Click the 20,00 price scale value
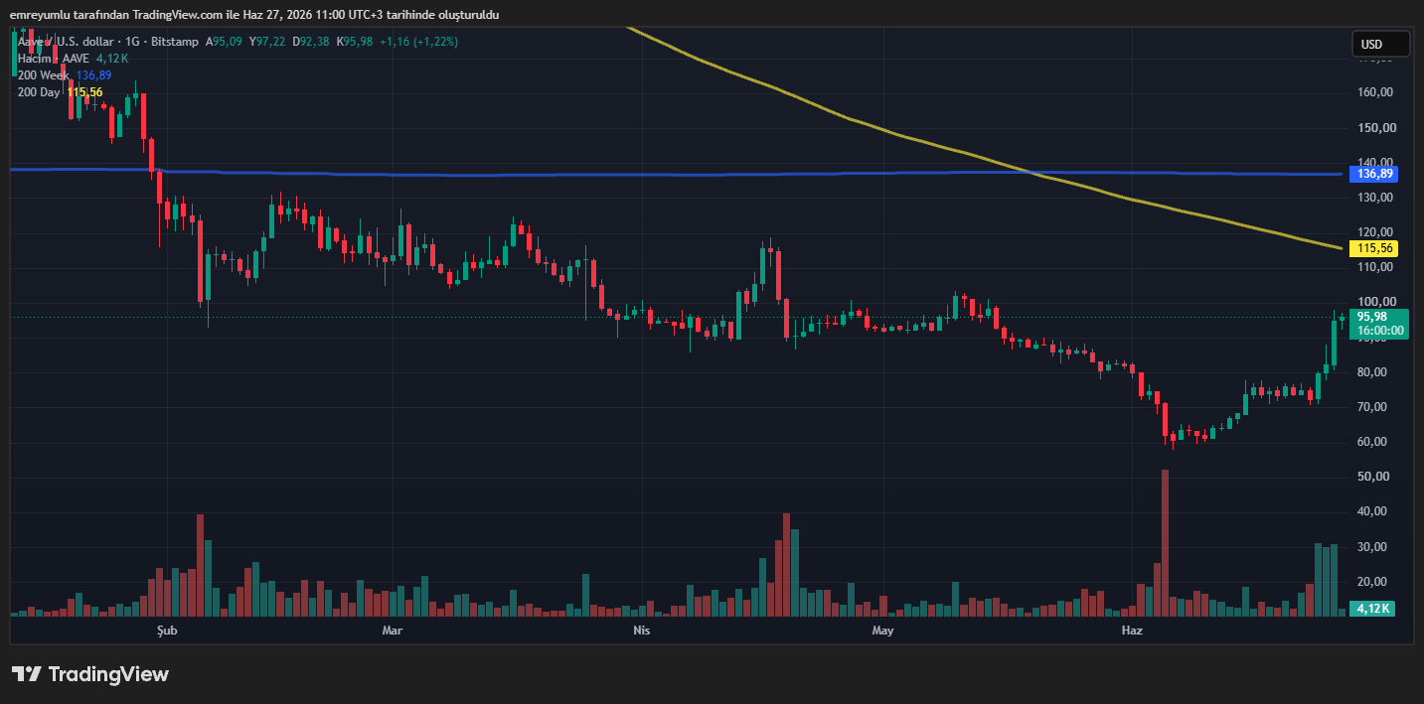The image size is (1424, 704). [1374, 582]
